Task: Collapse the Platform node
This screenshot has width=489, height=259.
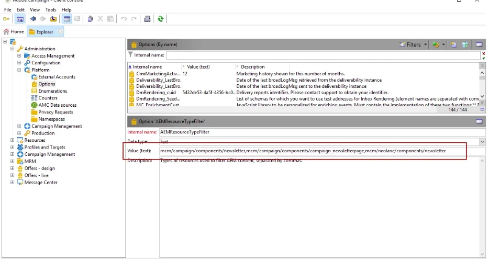Action: point(19,70)
